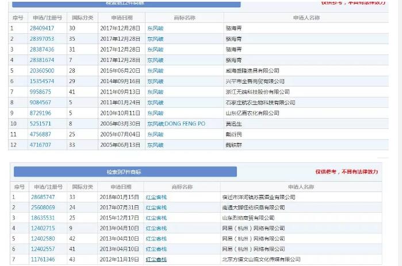Open registration number 28409417

pyautogui.click(x=42, y=28)
